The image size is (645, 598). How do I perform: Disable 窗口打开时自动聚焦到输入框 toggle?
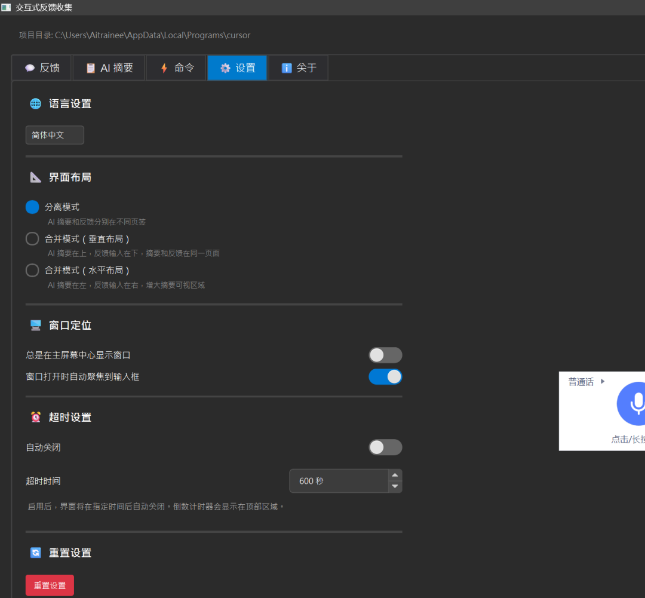(385, 376)
